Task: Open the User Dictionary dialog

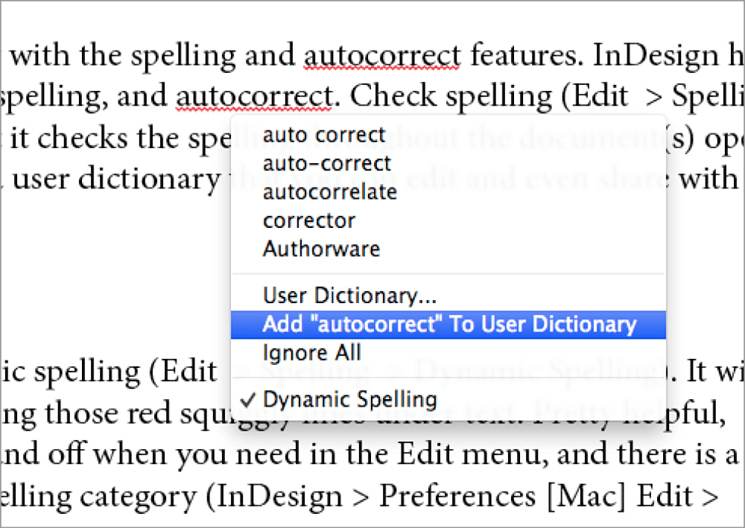Action: point(350,296)
